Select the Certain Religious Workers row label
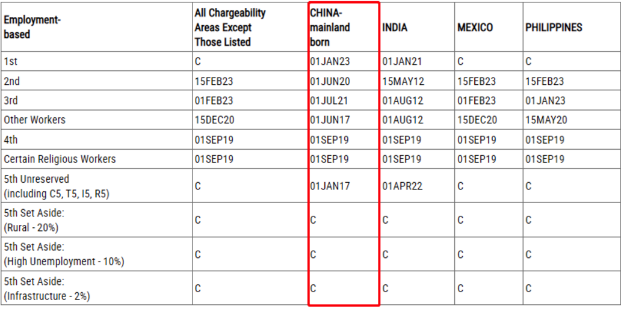Viewport: 621px width, 309px height. [60, 159]
